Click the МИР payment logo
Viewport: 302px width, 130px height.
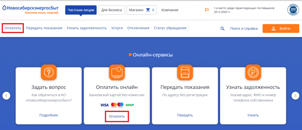(x=130, y=105)
